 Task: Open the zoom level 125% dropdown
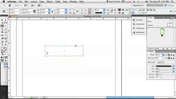tap(20, 5)
